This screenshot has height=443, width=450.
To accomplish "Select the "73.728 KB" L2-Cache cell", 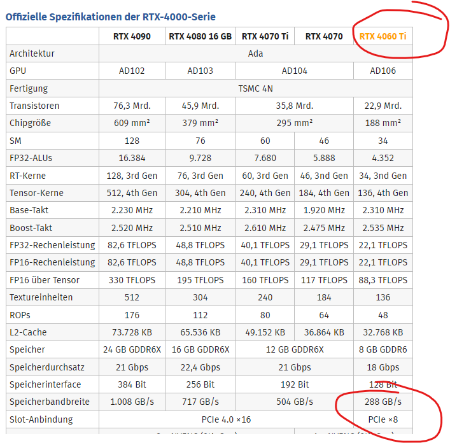I will pos(132,332).
